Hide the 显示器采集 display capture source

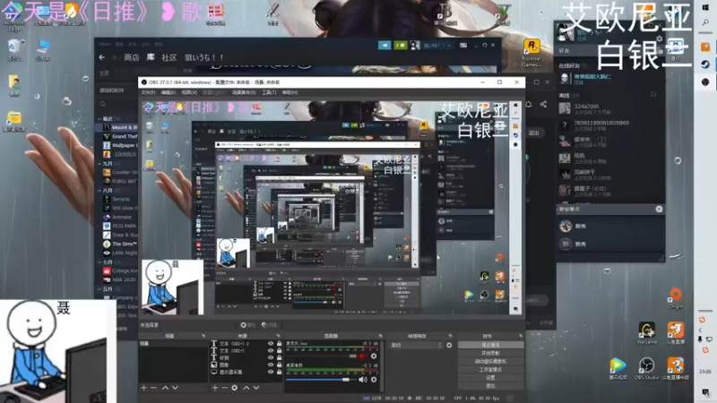[x=271, y=372]
